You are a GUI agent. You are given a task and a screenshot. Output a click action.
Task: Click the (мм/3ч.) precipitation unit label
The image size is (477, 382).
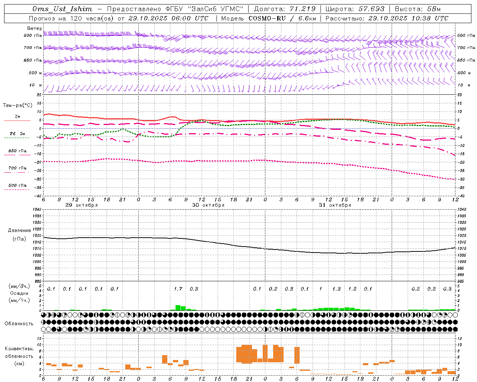19,286
